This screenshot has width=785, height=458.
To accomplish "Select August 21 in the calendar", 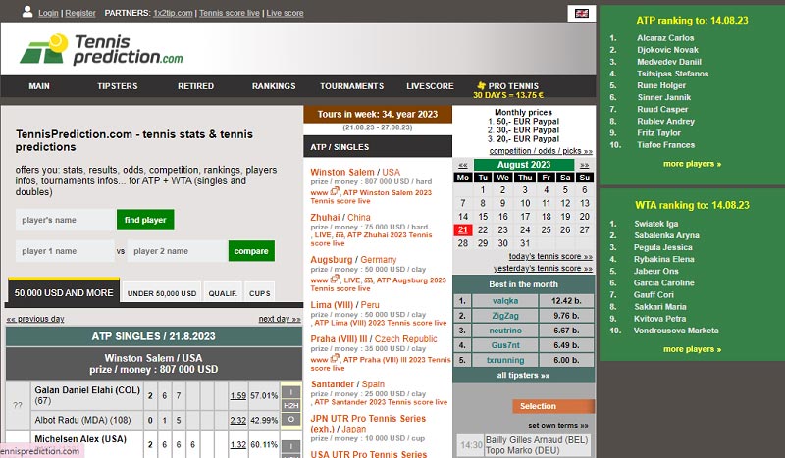I will click(x=462, y=229).
